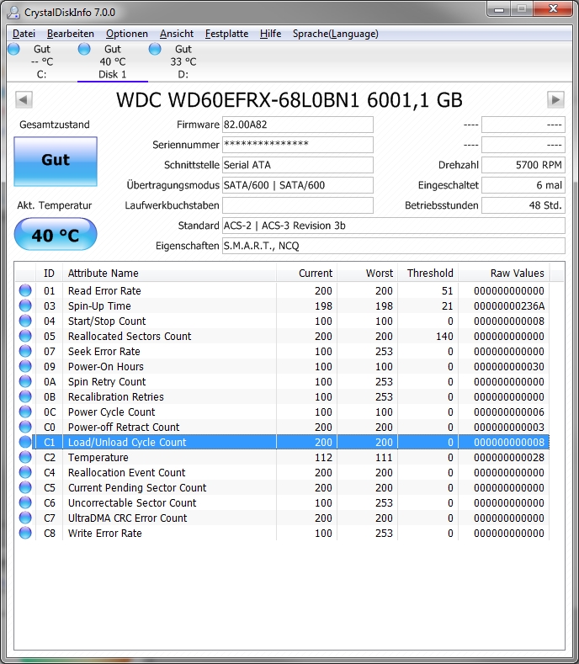Open the Festplatte menu

point(226,34)
